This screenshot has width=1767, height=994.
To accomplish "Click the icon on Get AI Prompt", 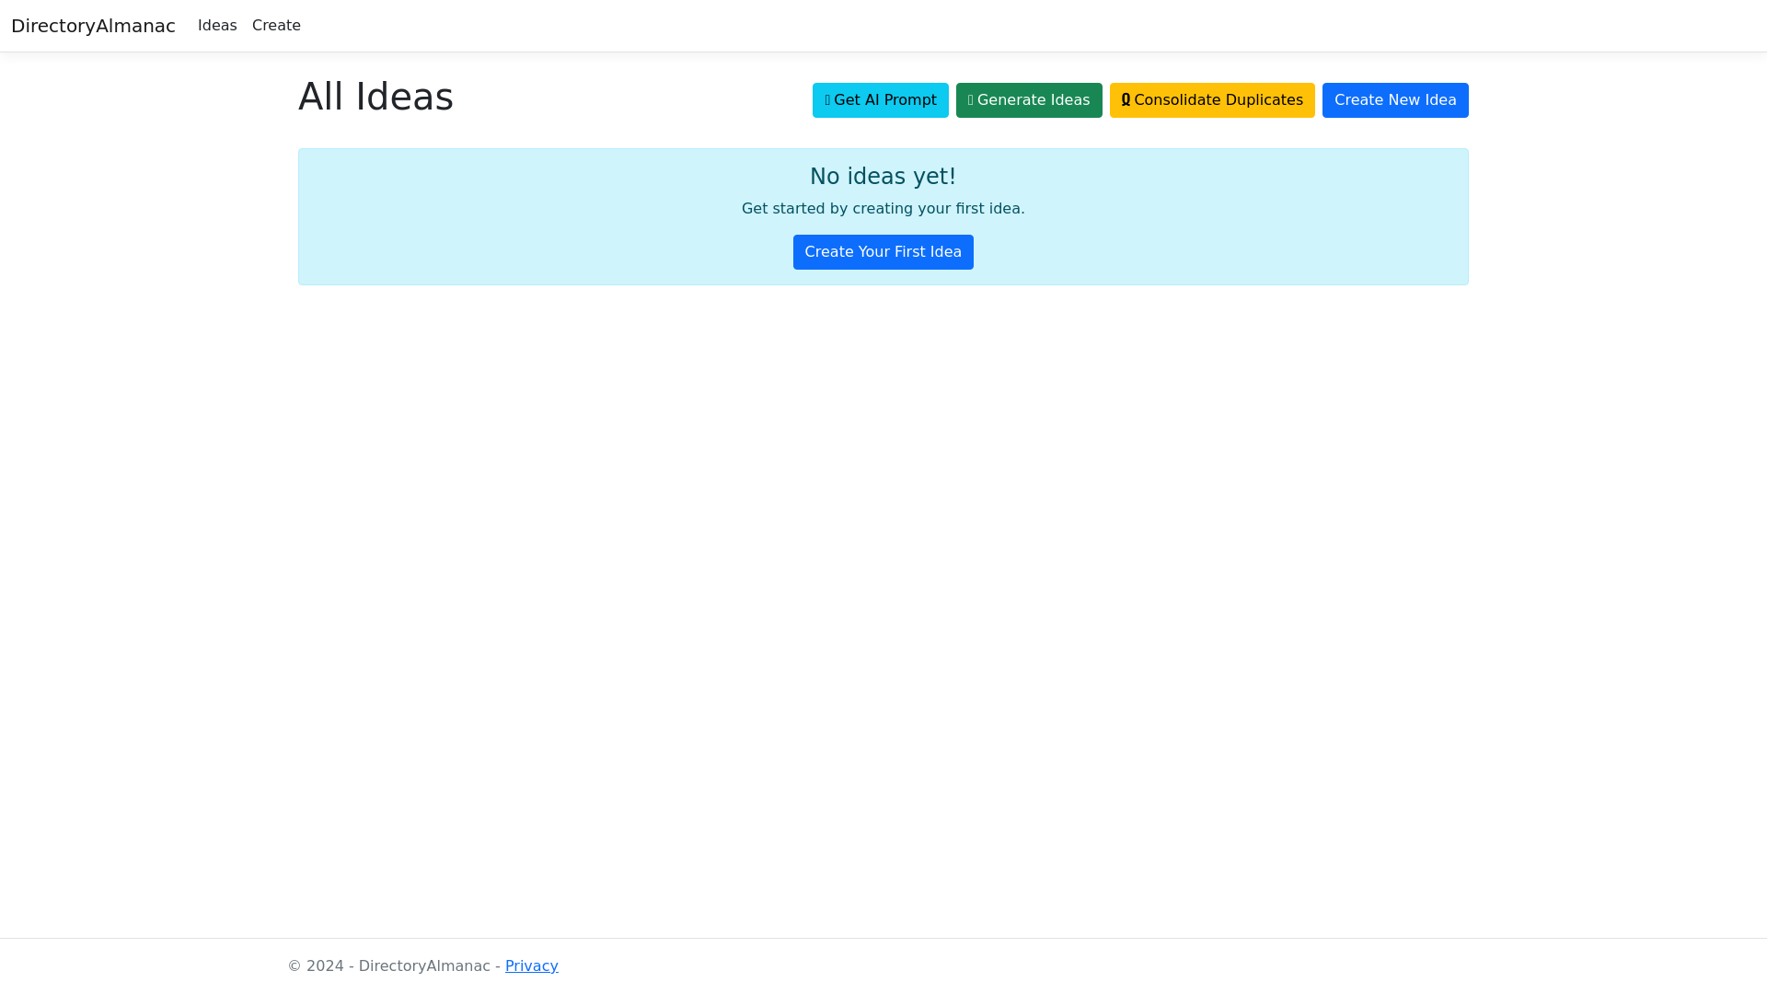I will [x=827, y=100].
